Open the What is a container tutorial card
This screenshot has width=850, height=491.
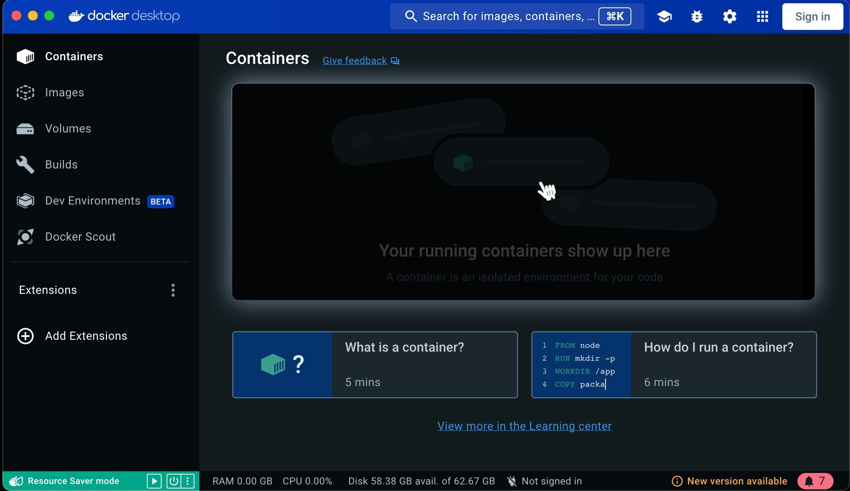coord(375,365)
